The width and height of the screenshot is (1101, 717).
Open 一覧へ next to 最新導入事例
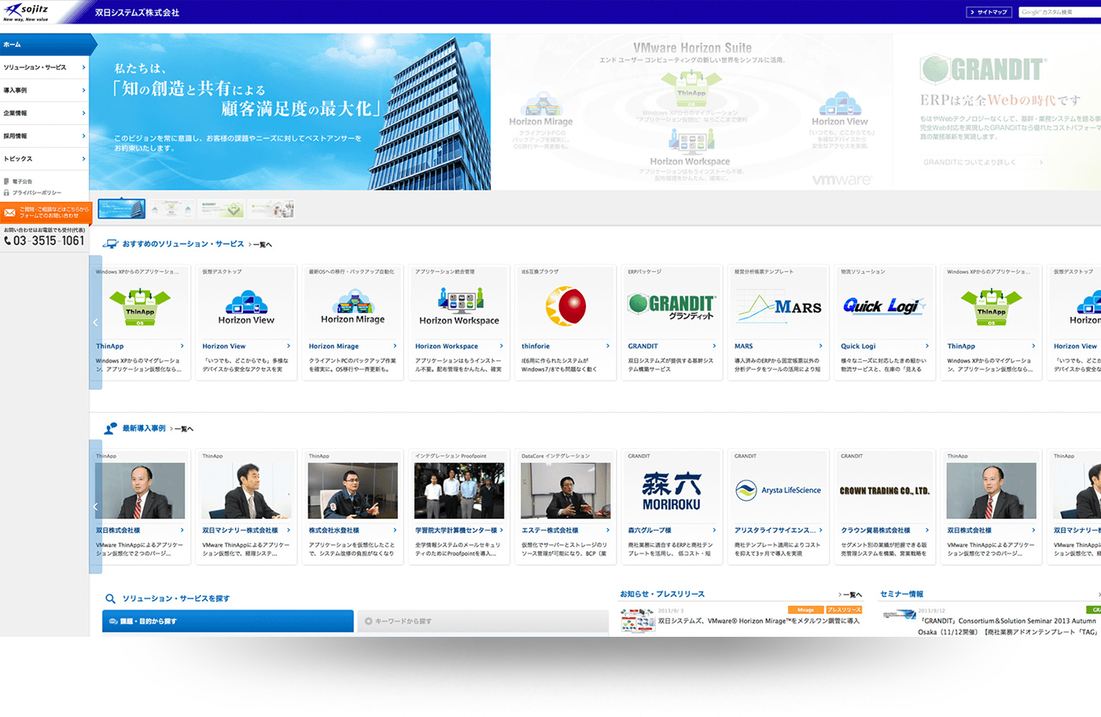[x=183, y=429]
